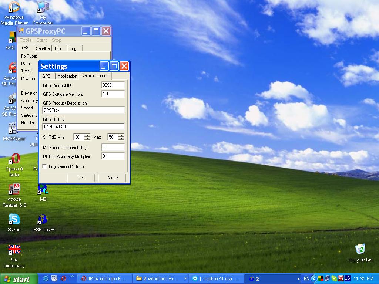The width and height of the screenshot is (379, 284).
Task: Select the Ad-Aware SE Pro desktop icon
Action: click(9, 74)
